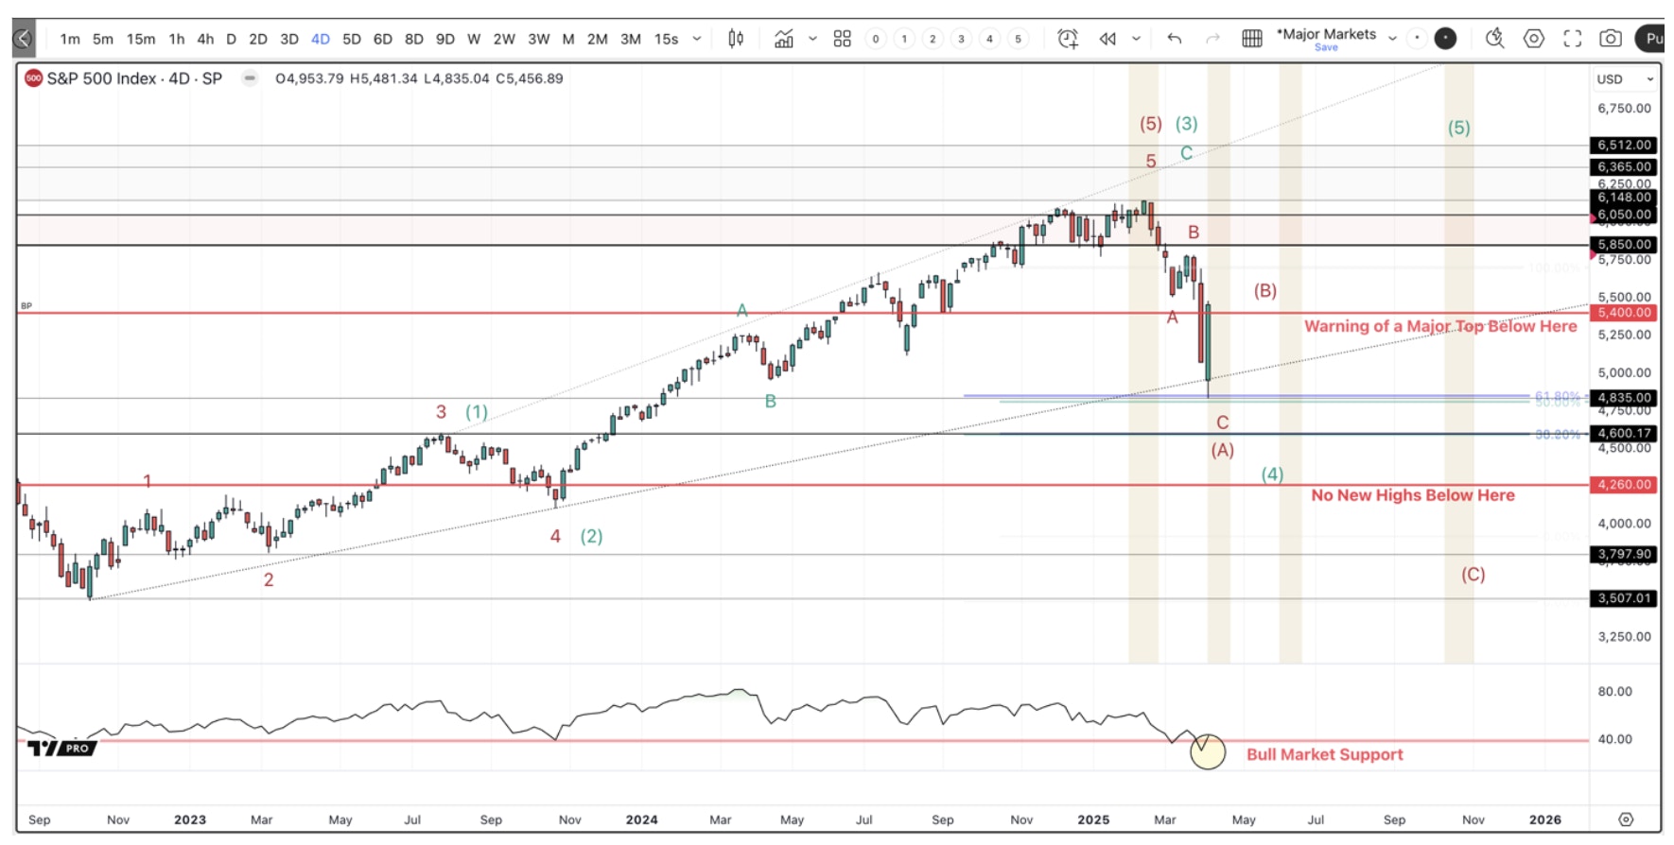Image resolution: width=1674 pixels, height=845 pixels.
Task: Switch to the 3M timeframe
Action: click(631, 39)
